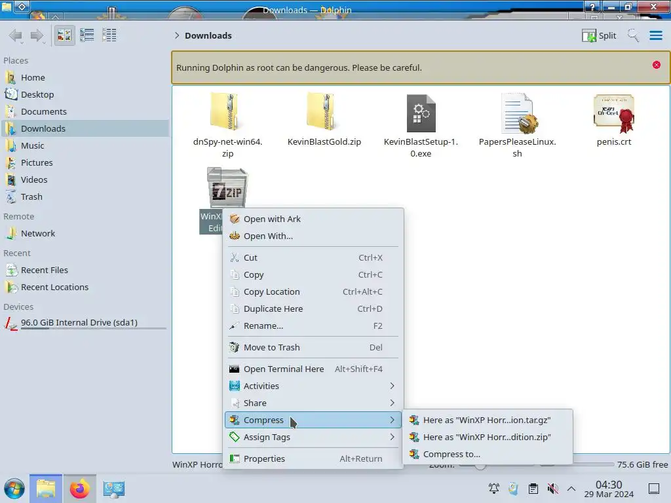Open Desktop in Places

pyautogui.click(x=85, y=94)
